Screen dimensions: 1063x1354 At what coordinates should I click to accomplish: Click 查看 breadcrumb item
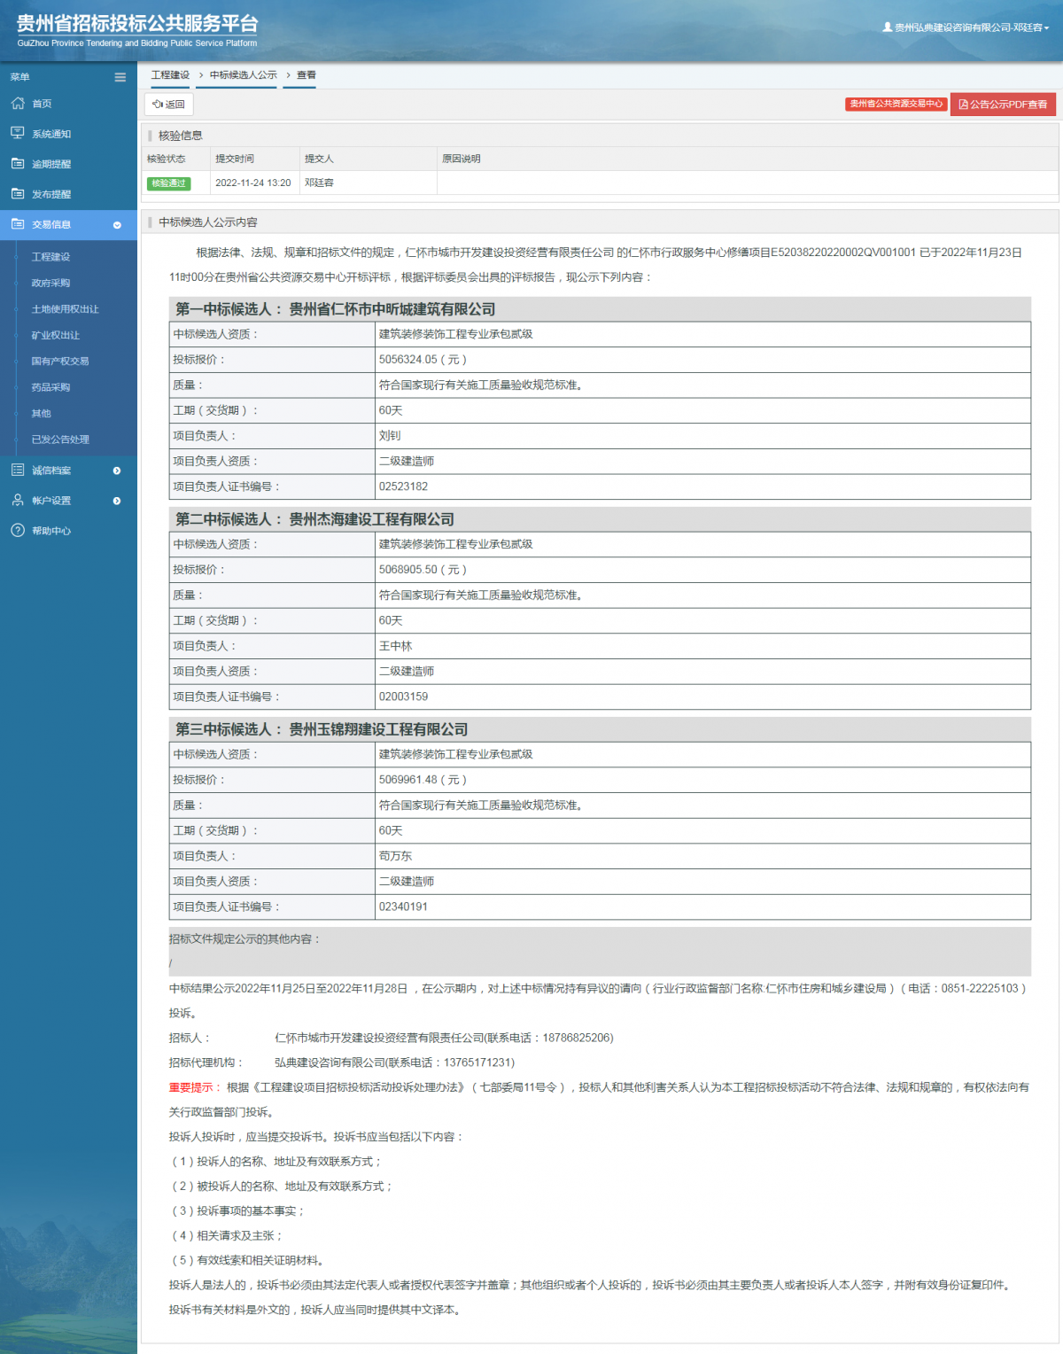[x=306, y=75]
